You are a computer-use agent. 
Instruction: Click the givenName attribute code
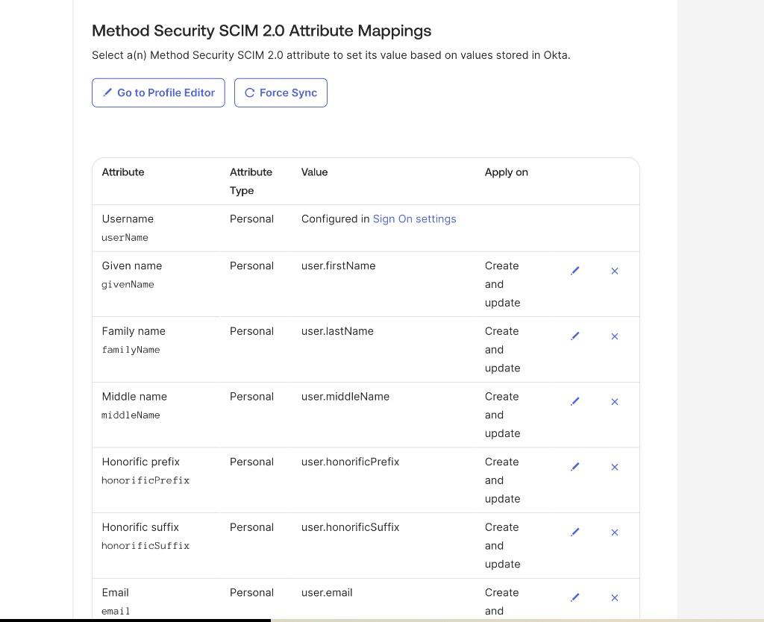[x=128, y=284]
